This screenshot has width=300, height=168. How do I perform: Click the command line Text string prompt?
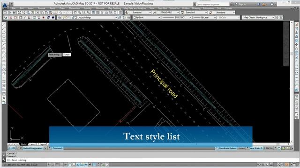[20, 160]
